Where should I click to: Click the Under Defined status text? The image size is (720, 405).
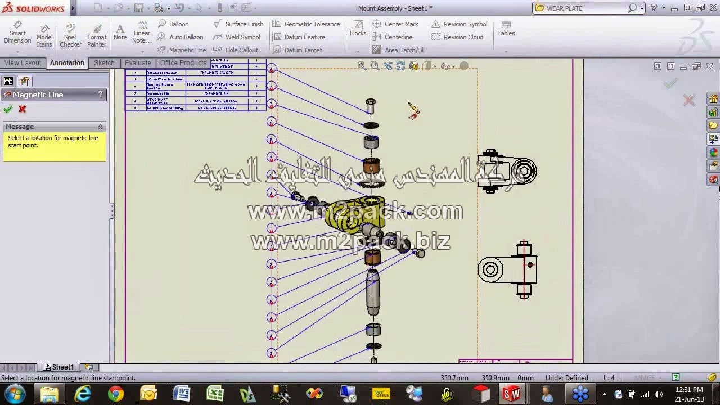pyautogui.click(x=567, y=378)
